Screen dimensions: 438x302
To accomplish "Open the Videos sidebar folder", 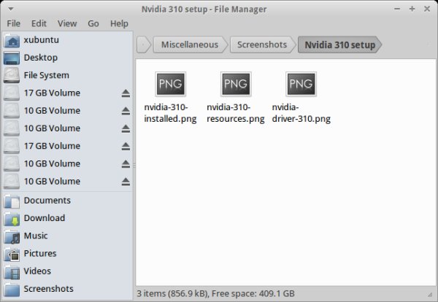I will pos(67,271).
